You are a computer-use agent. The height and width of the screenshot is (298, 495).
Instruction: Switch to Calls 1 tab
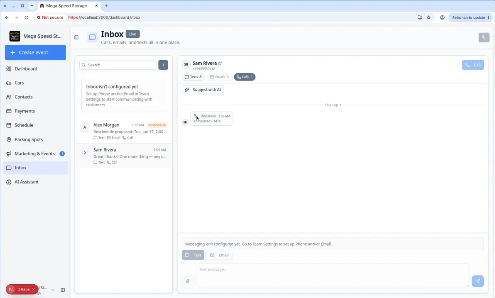(x=245, y=77)
